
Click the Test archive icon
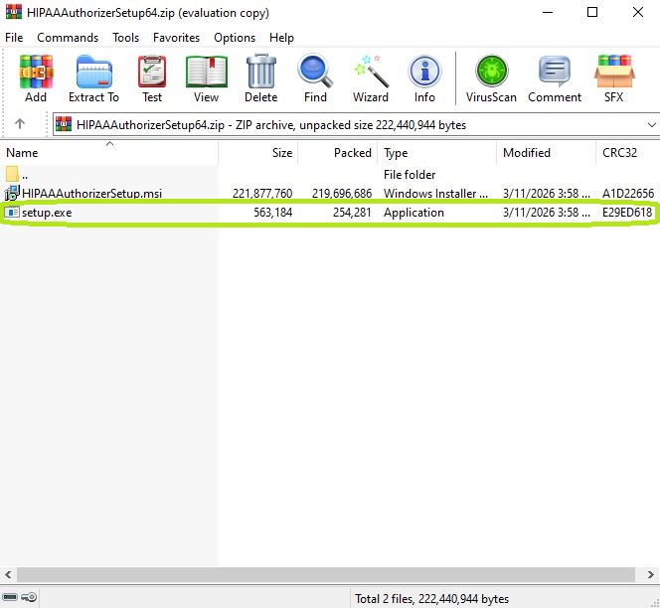152,72
